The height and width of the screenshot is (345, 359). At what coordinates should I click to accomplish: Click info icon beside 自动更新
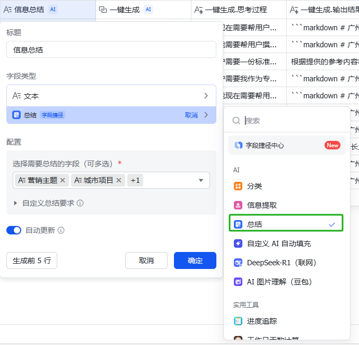61,230
